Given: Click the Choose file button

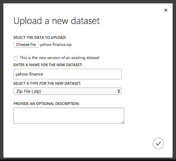Looking at the screenshot, I should click(x=26, y=45).
